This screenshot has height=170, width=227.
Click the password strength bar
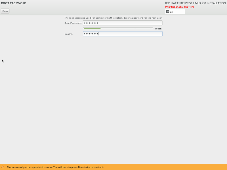click(x=118, y=28)
